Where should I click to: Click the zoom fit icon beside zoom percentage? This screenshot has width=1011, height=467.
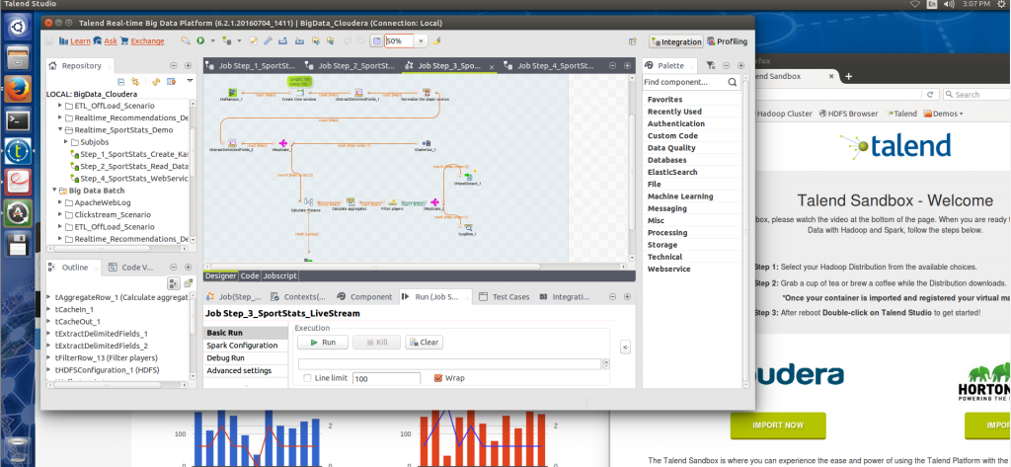[x=376, y=40]
